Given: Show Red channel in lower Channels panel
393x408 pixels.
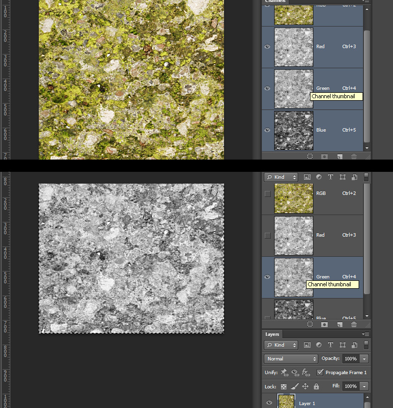Looking at the screenshot, I should point(267,236).
